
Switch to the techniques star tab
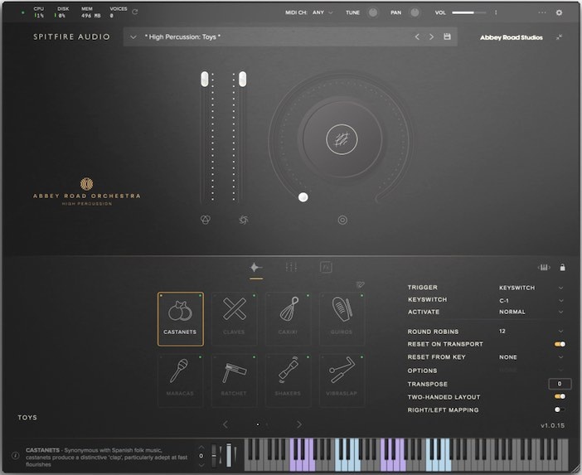255,268
